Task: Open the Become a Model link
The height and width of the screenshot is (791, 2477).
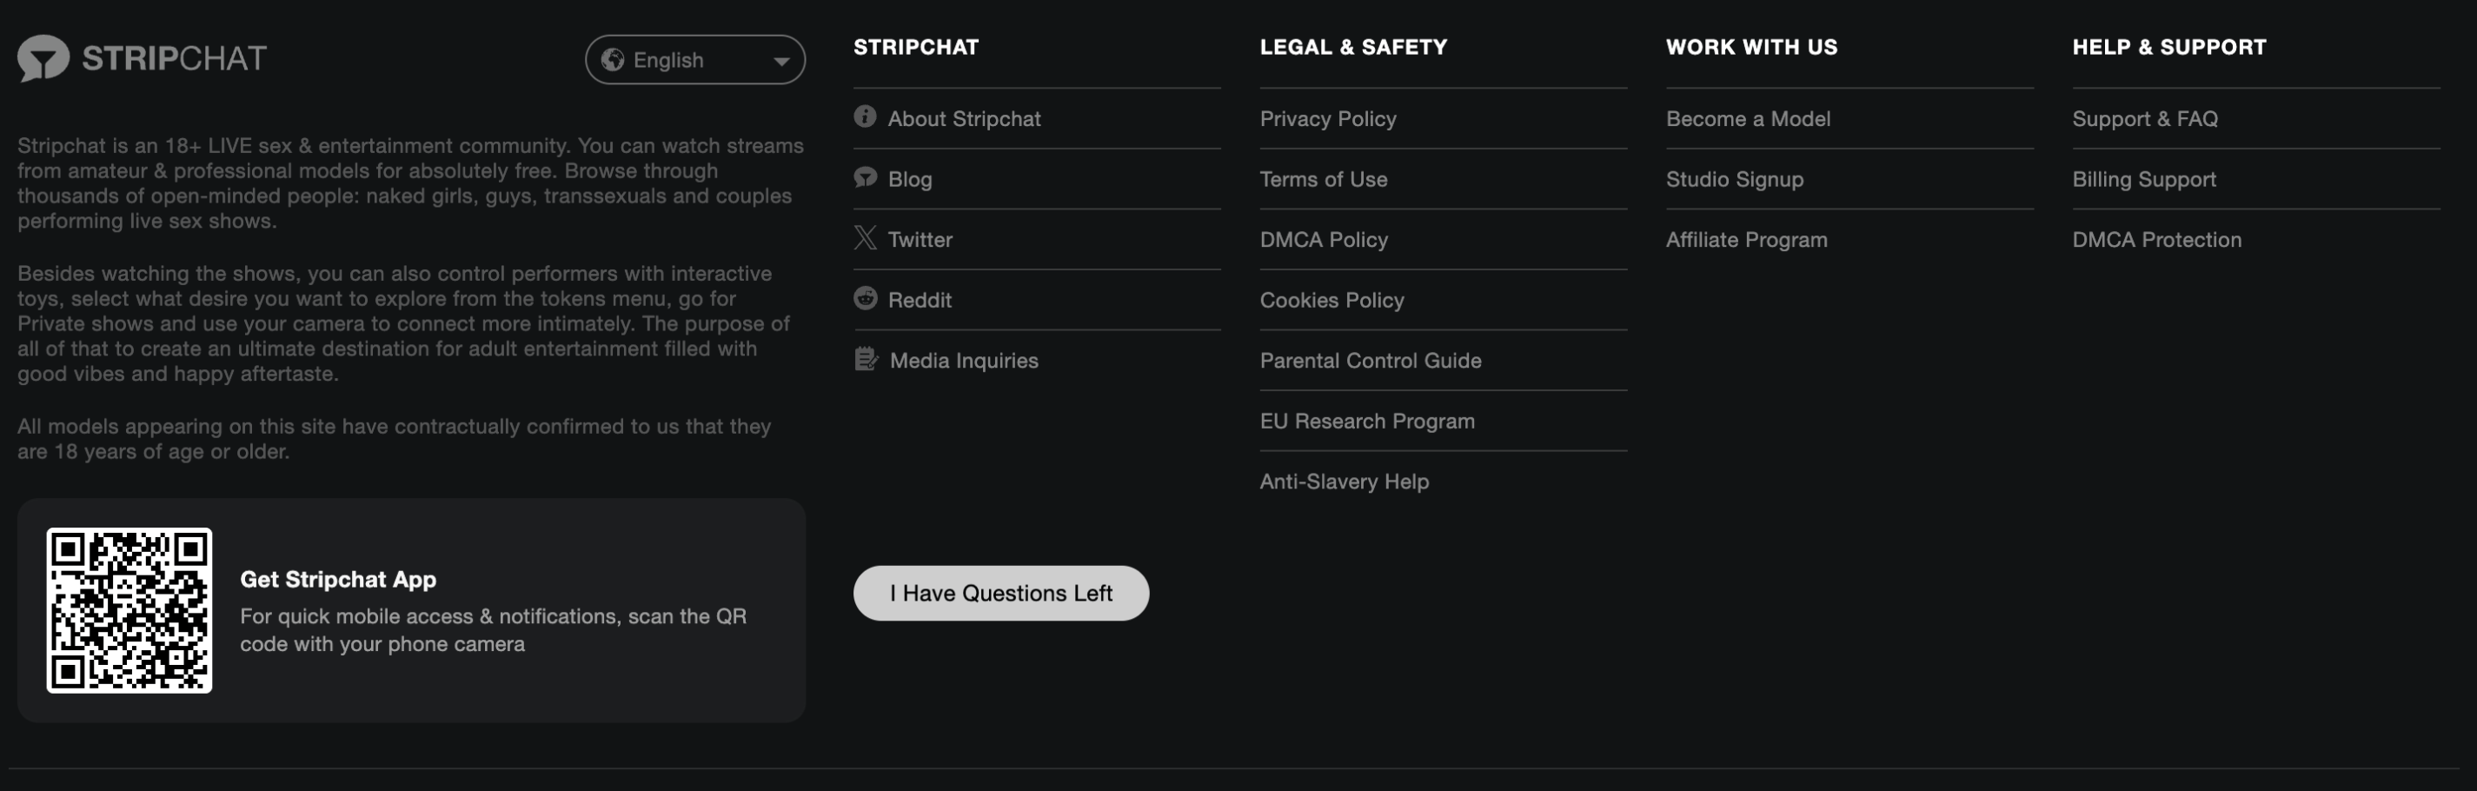Action: (1747, 119)
